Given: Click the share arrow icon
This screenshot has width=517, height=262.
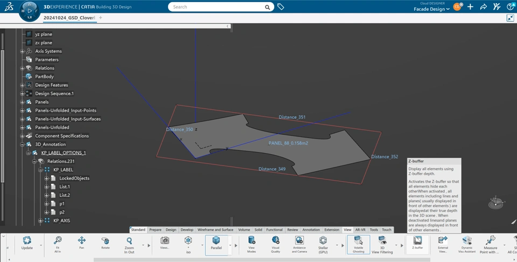Looking at the screenshot, I should [x=484, y=6].
